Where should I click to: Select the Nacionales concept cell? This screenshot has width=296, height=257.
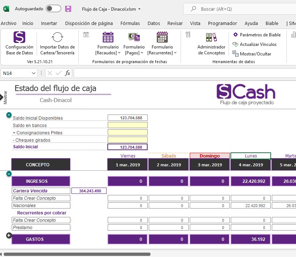(x=41, y=206)
